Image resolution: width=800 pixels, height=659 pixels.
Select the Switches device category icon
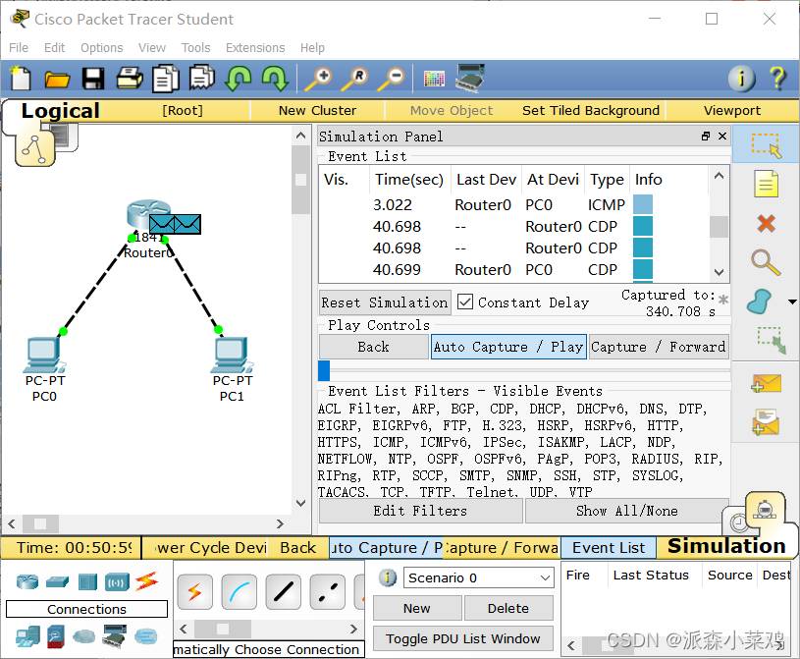(x=57, y=581)
